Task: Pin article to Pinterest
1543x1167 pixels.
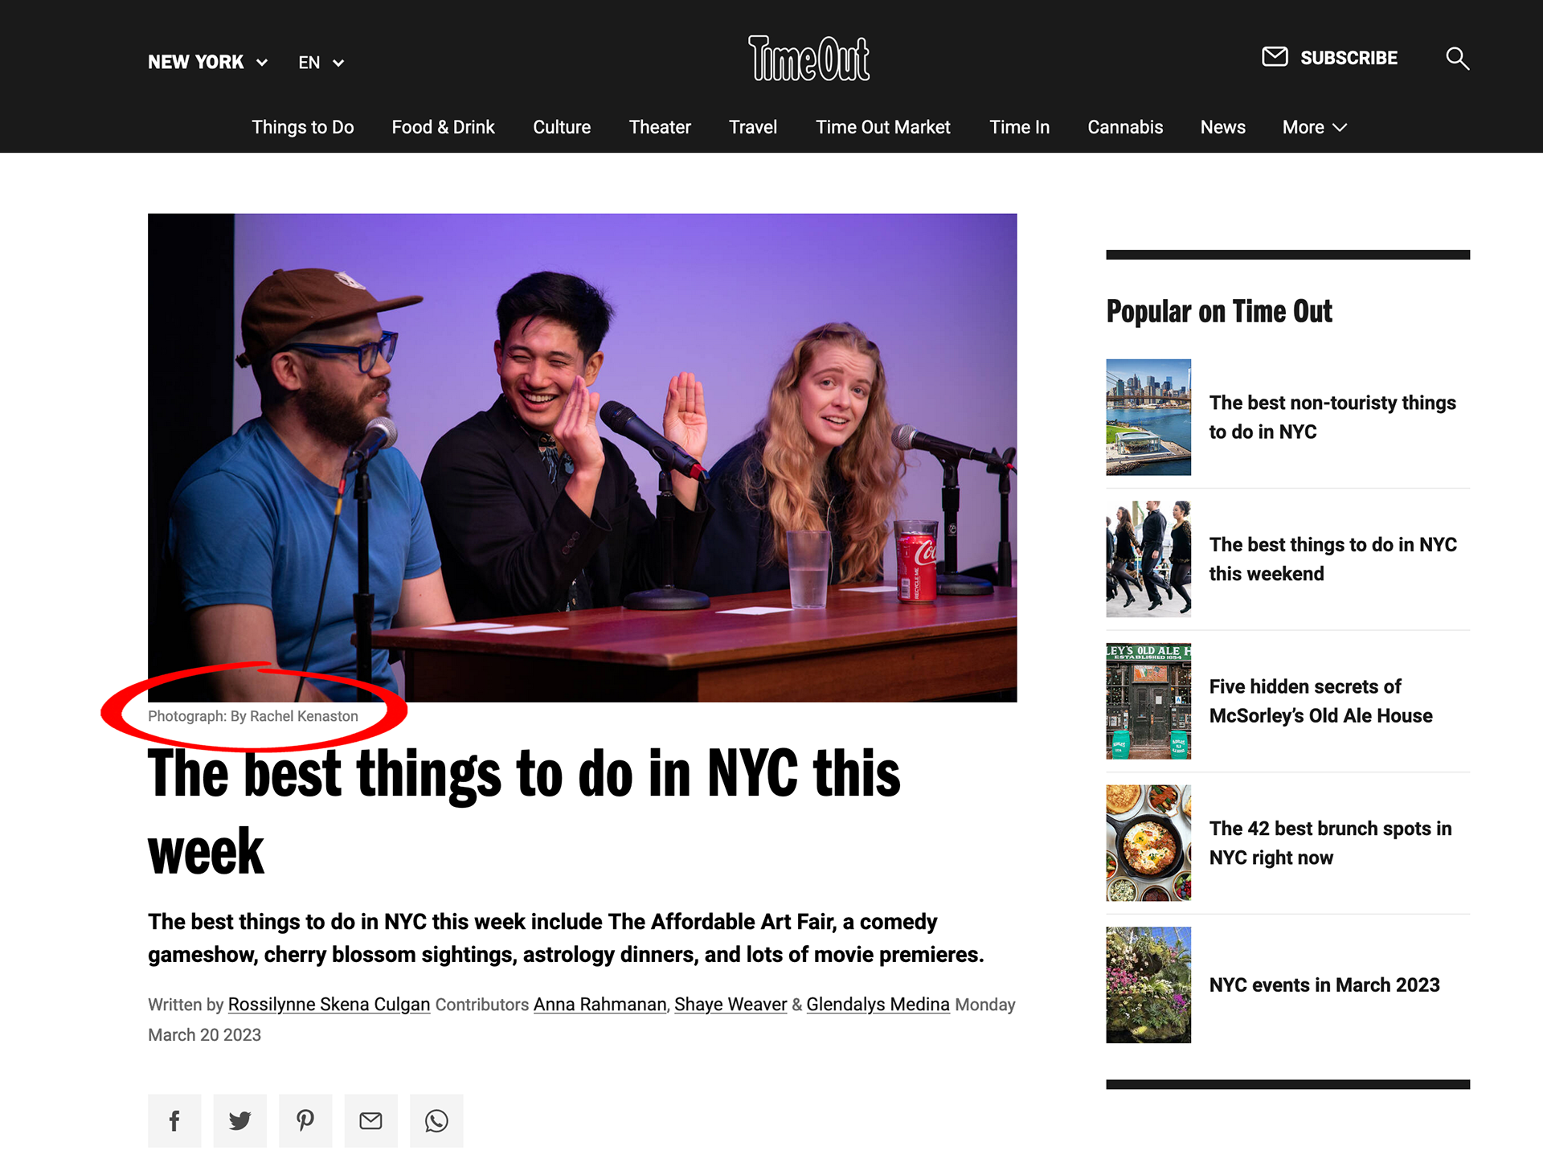Action: click(x=305, y=1120)
